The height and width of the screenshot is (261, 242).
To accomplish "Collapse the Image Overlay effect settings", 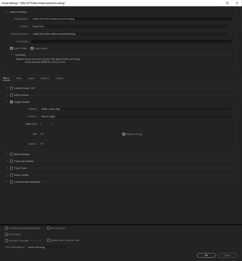I will pyautogui.click(x=7, y=102).
